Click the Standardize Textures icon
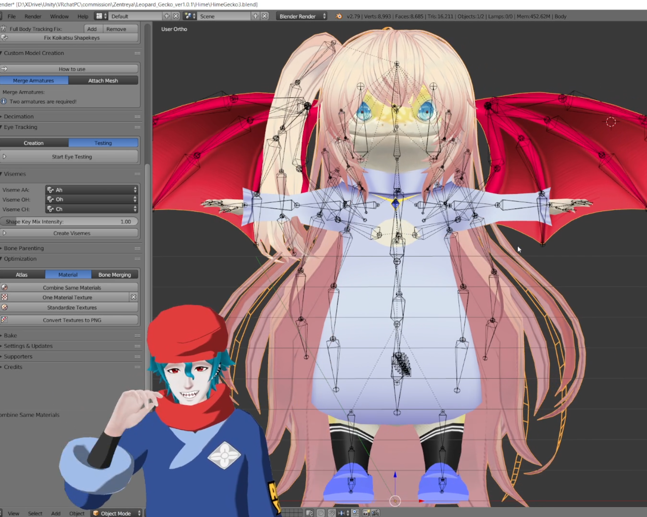647x517 pixels. coord(5,307)
